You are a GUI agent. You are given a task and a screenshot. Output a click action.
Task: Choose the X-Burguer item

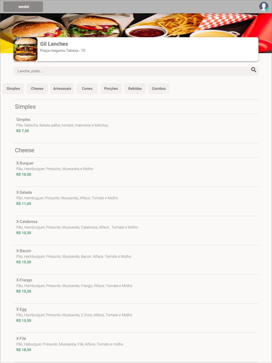[25, 163]
